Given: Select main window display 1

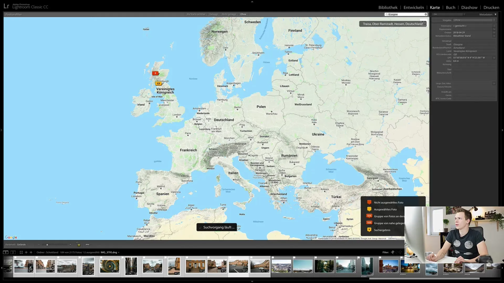Looking at the screenshot, I should [x=6, y=252].
